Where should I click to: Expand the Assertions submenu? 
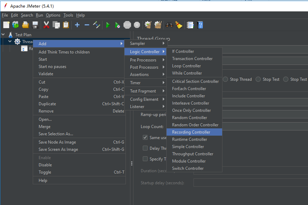[146, 75]
